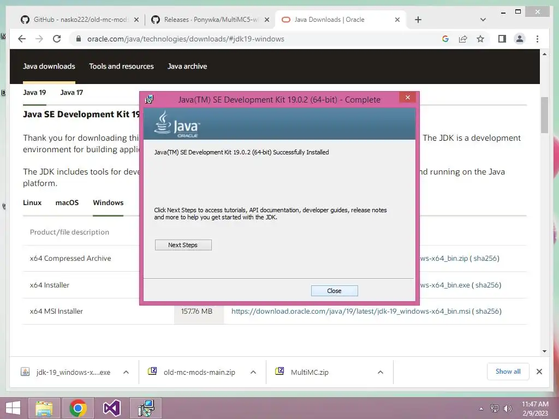
Task: Click the Successfully Installed message text
Action: [241, 152]
